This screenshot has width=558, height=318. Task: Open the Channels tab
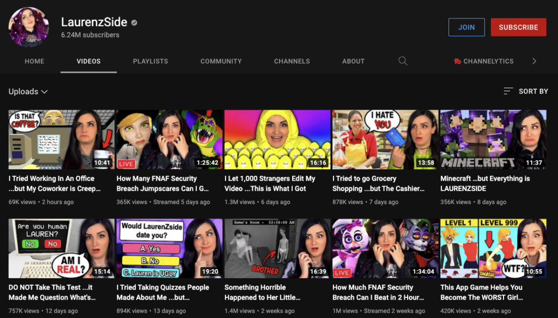(292, 61)
